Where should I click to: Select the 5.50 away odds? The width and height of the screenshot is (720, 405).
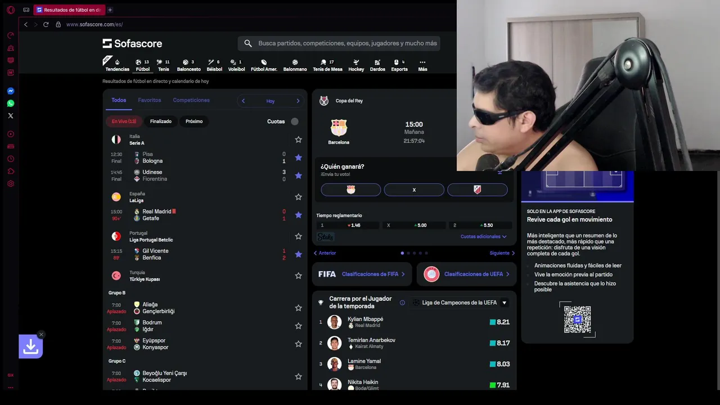(x=480, y=225)
